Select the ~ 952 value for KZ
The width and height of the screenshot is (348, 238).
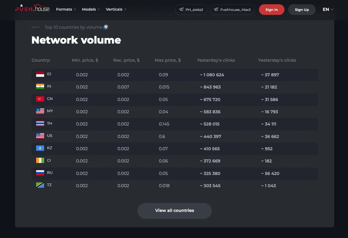tap(267, 149)
